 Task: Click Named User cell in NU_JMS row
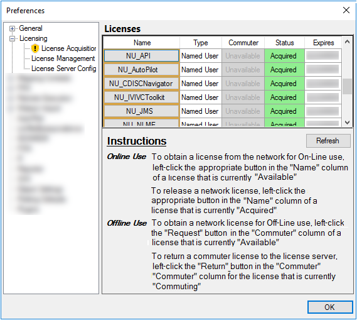click(201, 111)
